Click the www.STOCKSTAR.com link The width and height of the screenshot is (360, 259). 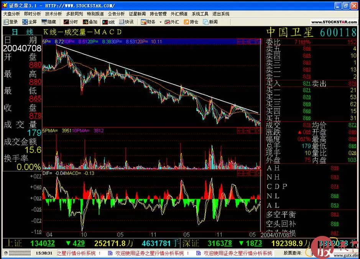(334, 22)
